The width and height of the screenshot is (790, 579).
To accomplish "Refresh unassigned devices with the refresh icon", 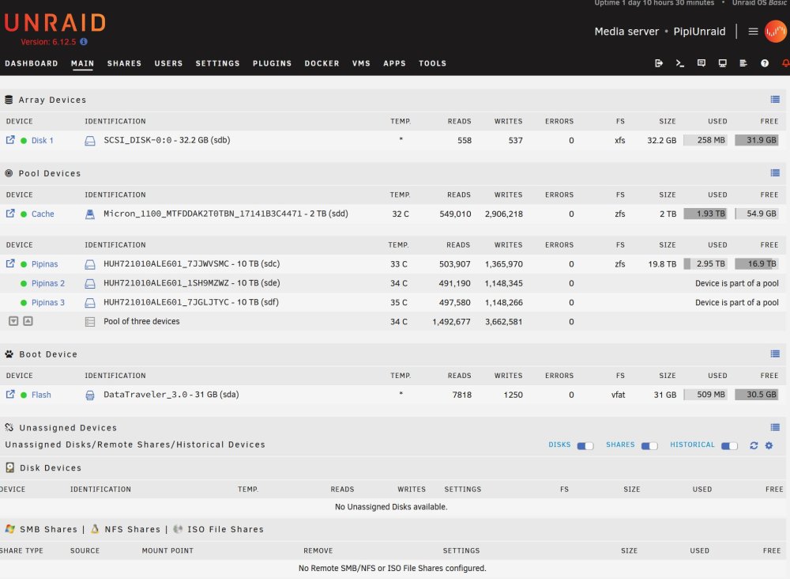I will (x=754, y=445).
